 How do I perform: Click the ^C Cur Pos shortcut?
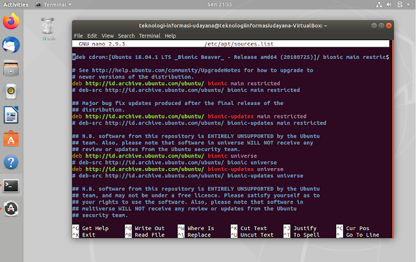coord(352,228)
